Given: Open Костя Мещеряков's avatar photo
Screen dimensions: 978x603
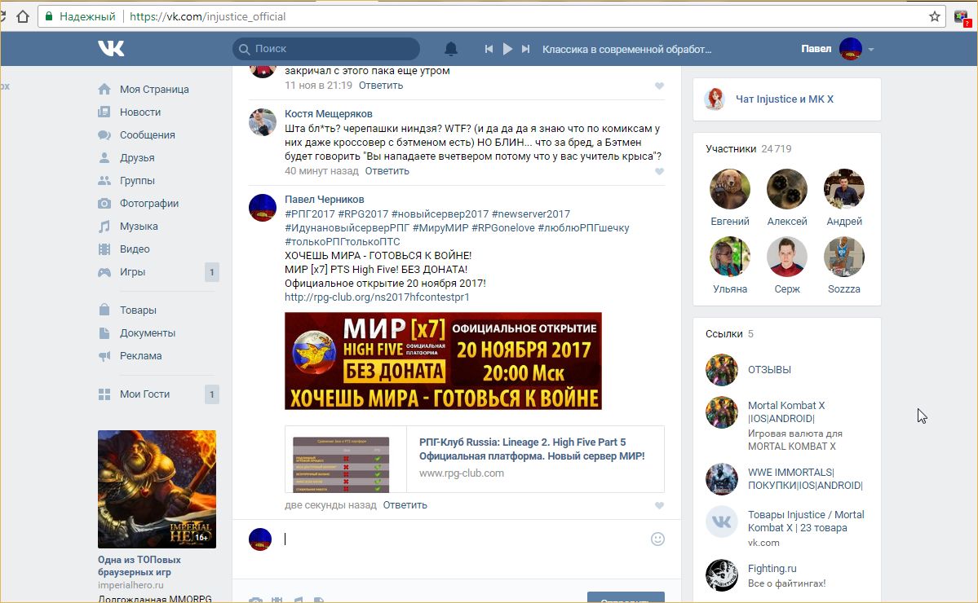Looking at the screenshot, I should click(263, 122).
